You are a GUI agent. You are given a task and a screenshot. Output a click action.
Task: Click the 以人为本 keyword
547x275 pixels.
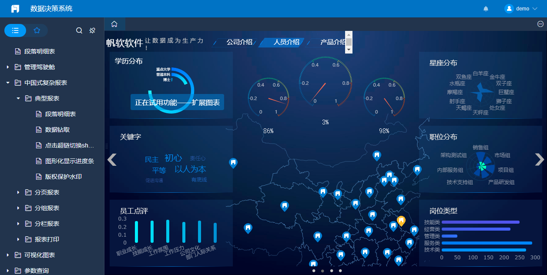coord(190,169)
